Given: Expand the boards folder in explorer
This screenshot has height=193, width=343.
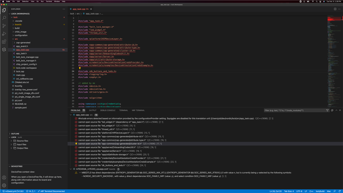Looking at the screenshot, I should 18,24.
